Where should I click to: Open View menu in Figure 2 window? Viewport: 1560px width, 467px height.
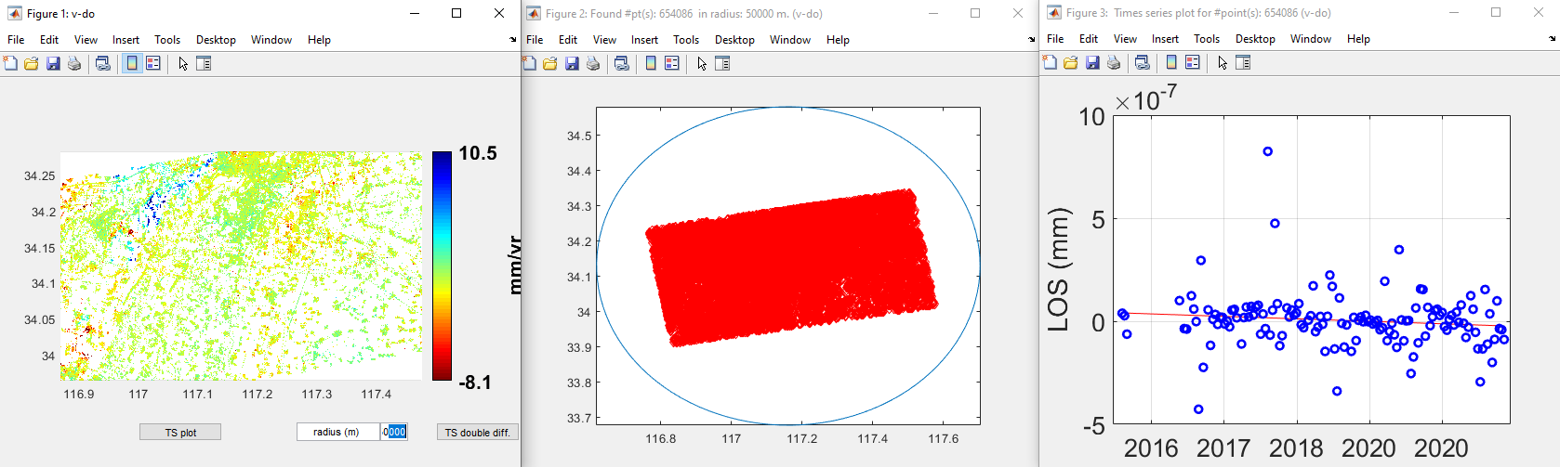[x=604, y=40]
